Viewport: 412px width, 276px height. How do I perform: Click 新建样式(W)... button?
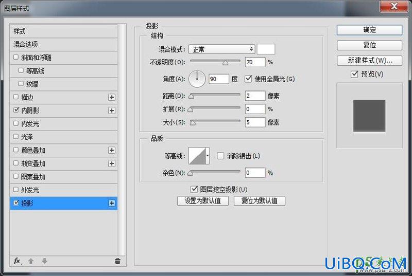(369, 61)
